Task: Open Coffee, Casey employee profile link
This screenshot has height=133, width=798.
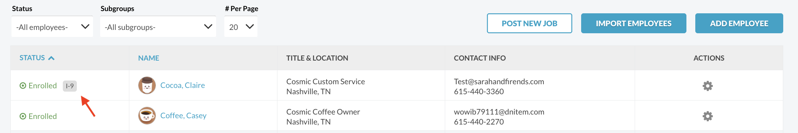Action: click(x=183, y=116)
